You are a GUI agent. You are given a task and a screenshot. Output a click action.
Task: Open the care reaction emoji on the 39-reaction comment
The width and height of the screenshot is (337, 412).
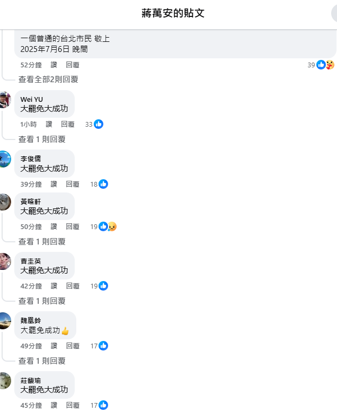[330, 65]
